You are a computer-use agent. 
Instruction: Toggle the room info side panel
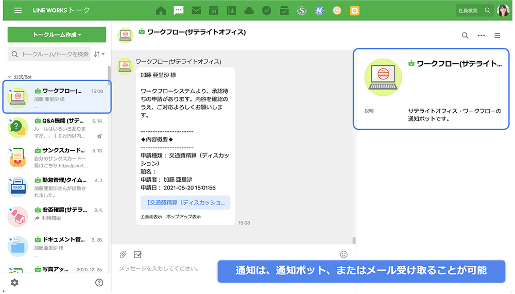[x=497, y=35]
